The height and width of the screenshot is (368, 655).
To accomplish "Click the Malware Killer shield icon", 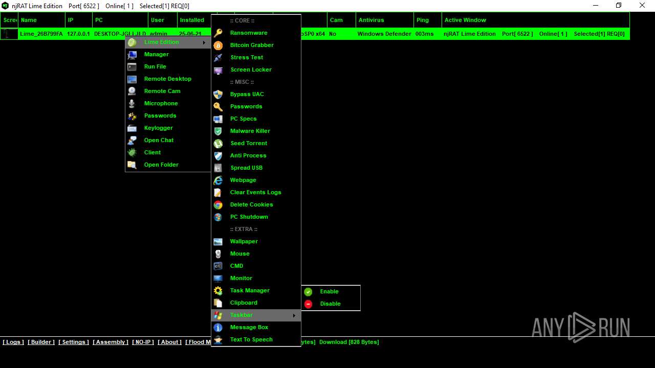I will (218, 131).
